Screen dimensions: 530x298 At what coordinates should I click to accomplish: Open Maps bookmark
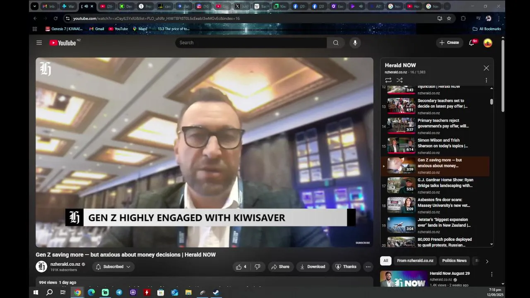click(140, 29)
